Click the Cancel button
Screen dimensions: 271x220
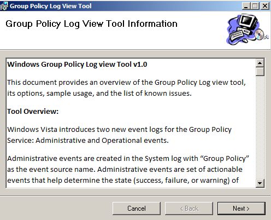[x=137, y=209]
